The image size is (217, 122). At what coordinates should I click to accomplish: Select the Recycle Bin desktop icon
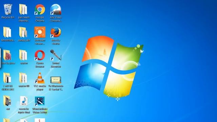[8, 11]
